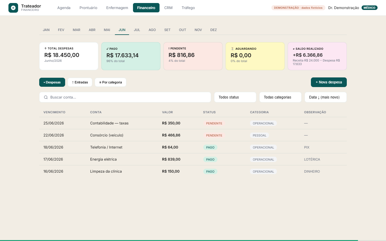The height and width of the screenshot is (241, 386).
Task: Select the ABR month tab
Action: coord(92,30)
